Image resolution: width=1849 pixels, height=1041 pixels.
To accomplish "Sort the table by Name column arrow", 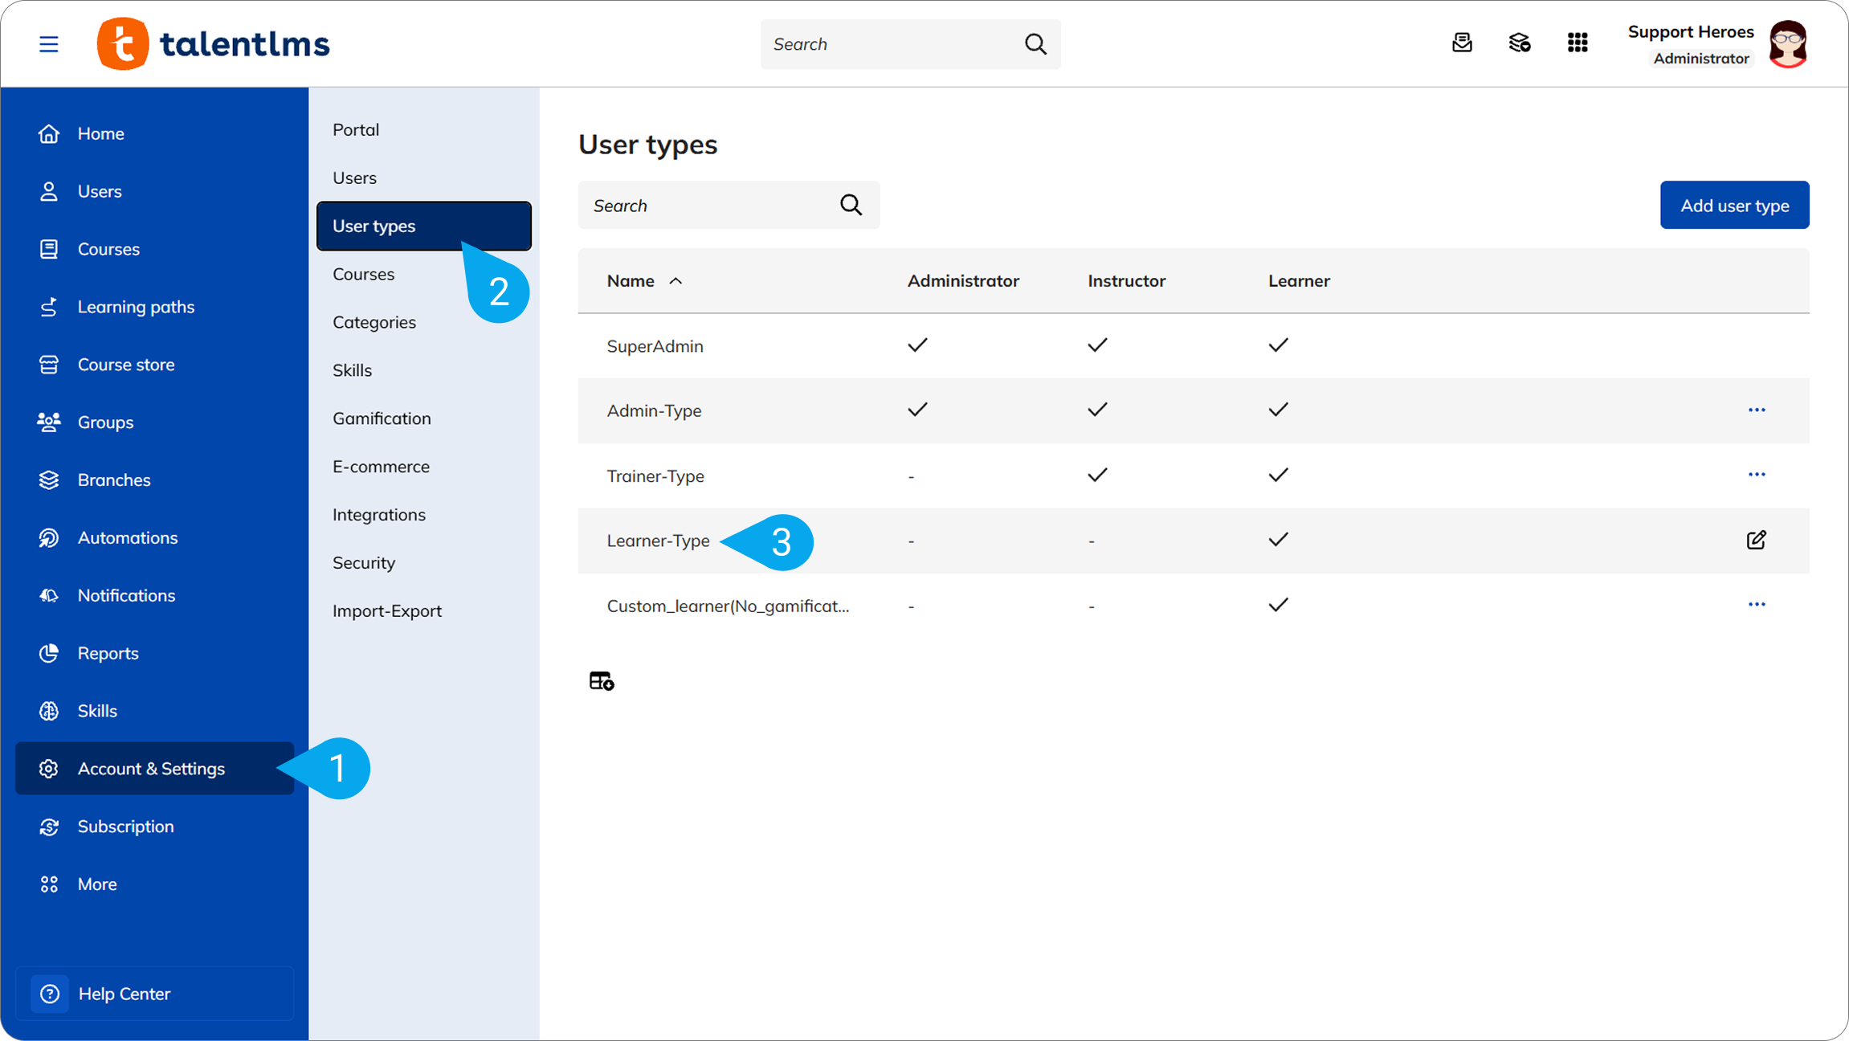I will [x=676, y=281].
